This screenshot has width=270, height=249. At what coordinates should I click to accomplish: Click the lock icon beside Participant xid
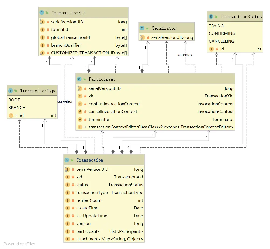[x=85, y=96]
